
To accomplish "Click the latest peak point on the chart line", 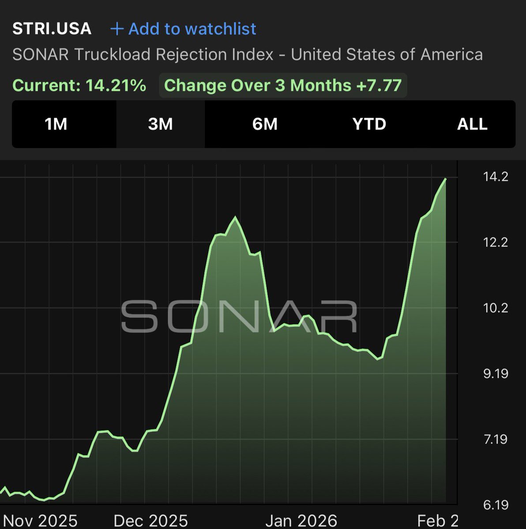I will tap(446, 179).
